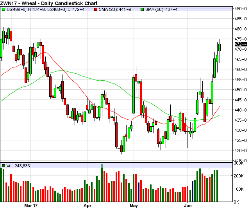Click the 490-0 price axis label
The image size is (250, 209).
pos(241,9)
